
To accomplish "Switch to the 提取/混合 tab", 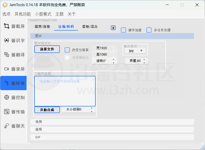I will [x=90, y=27].
